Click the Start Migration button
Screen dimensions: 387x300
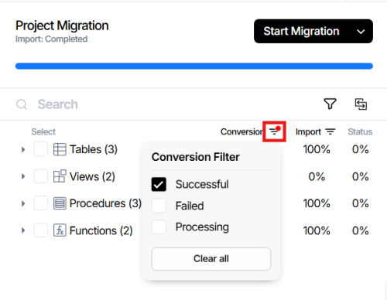click(301, 31)
